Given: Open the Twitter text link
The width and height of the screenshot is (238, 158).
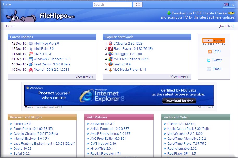Looking at the screenshot, I should coord(217,60).
